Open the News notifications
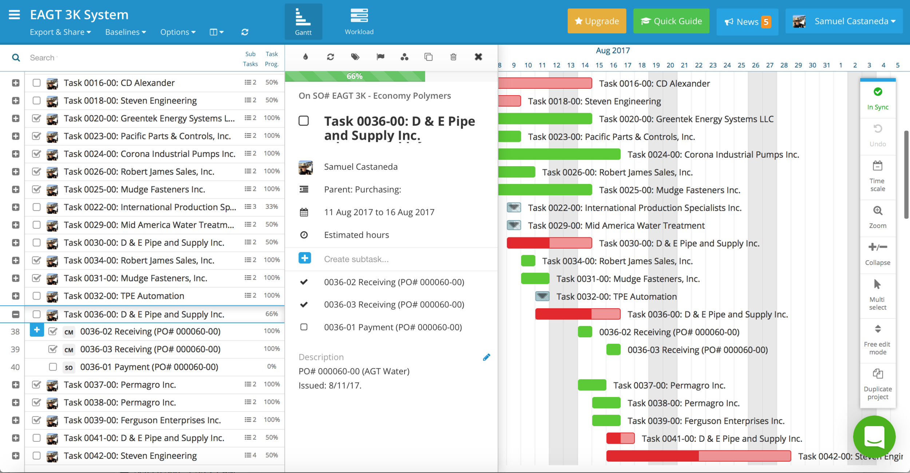The height and width of the screenshot is (473, 910). coord(747,22)
